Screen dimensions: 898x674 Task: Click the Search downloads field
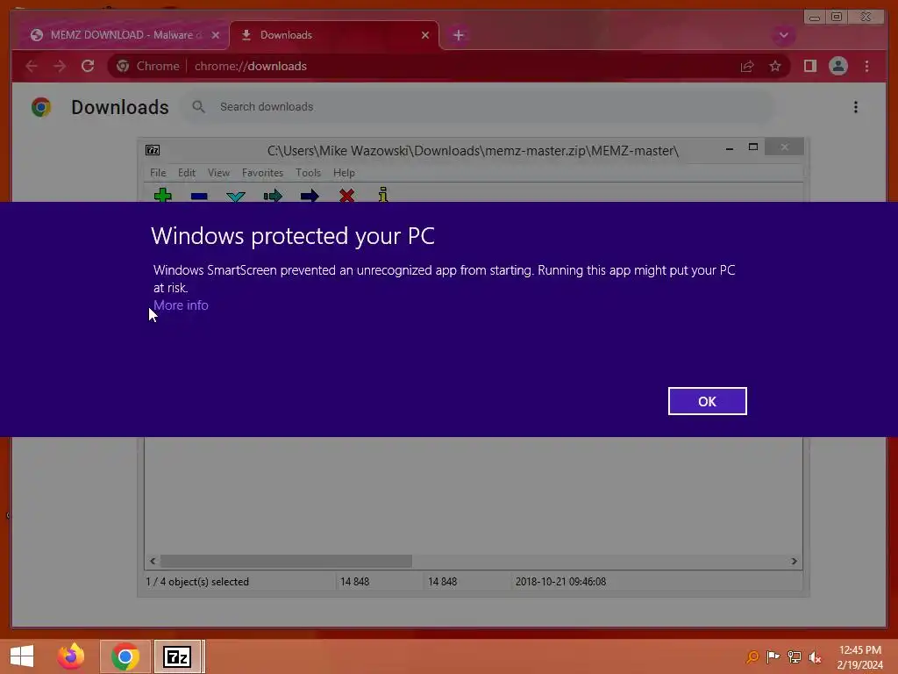478,106
